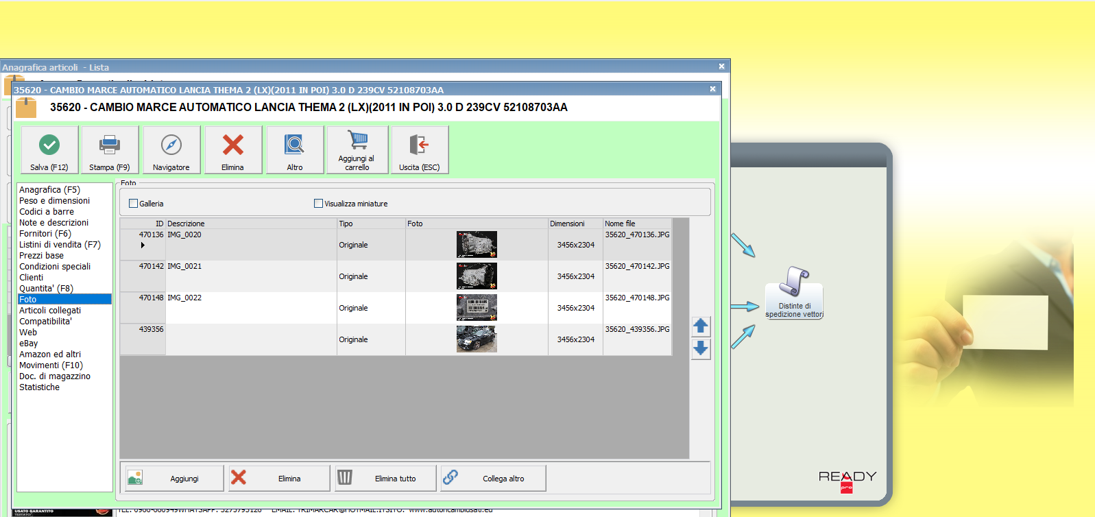Select Articoli collegati section
The width and height of the screenshot is (1095, 517).
click(50, 311)
